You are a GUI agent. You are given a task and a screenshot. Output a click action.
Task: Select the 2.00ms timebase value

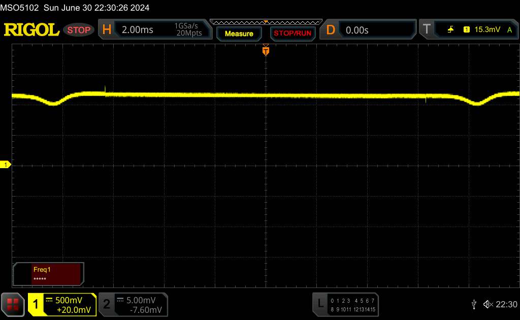137,30
